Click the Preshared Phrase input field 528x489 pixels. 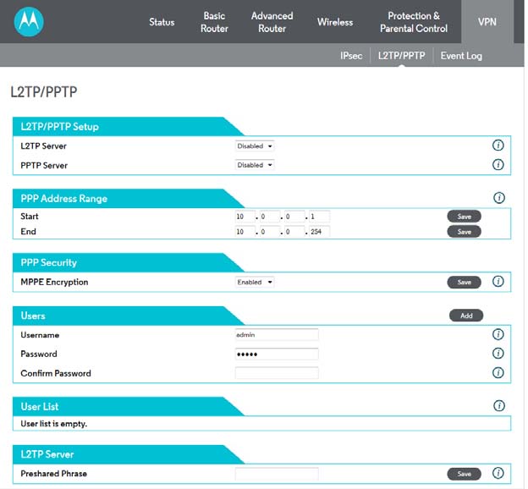tap(277, 474)
